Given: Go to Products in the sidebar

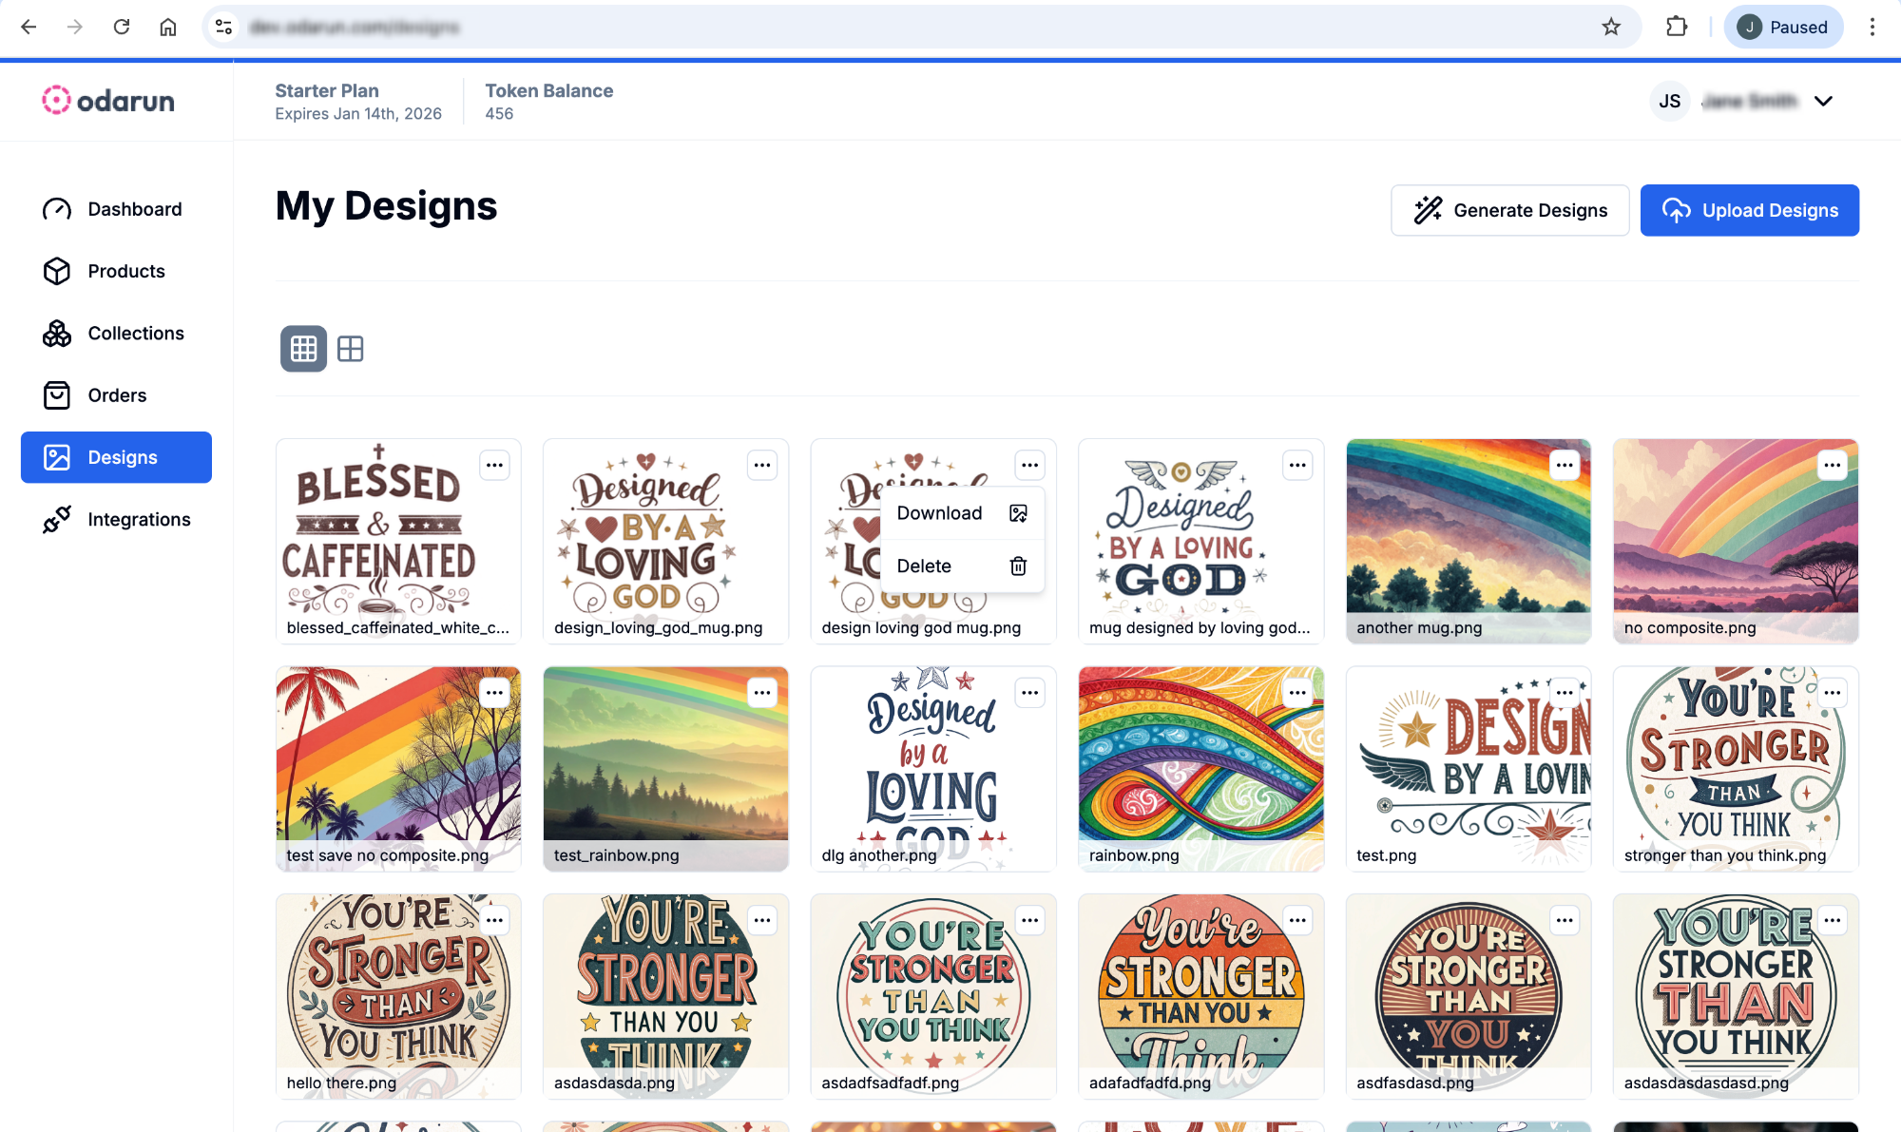Looking at the screenshot, I should click(x=125, y=271).
